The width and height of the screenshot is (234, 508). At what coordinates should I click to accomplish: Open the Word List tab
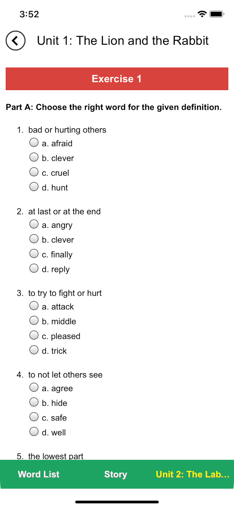(38, 474)
